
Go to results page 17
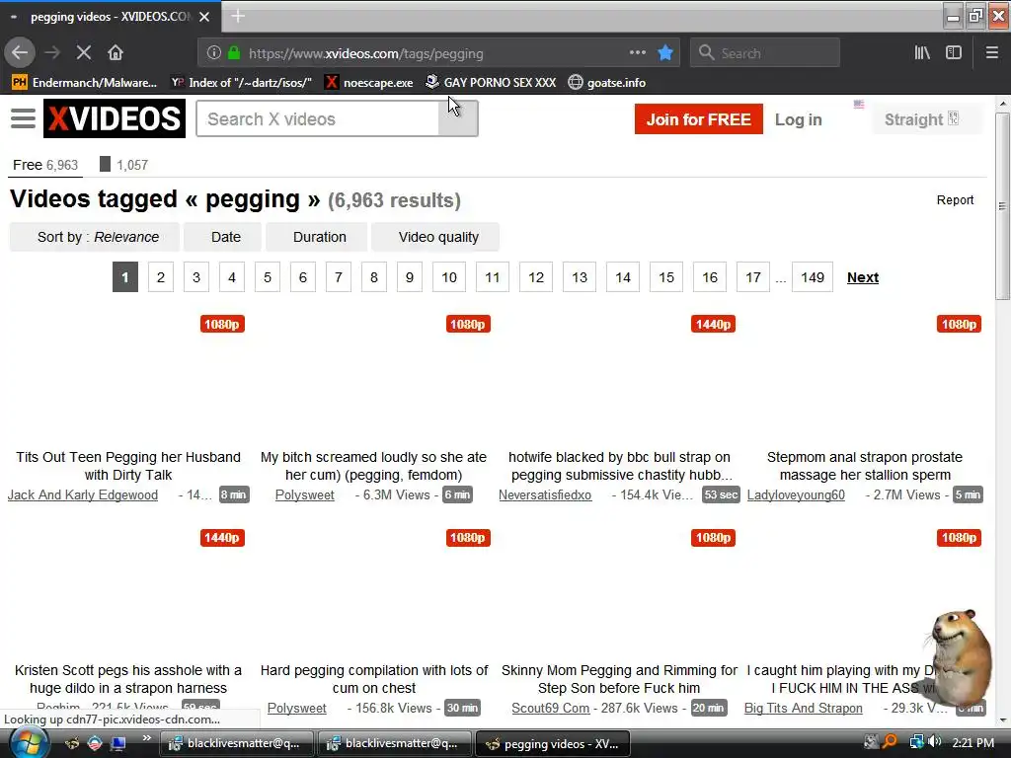(x=753, y=277)
